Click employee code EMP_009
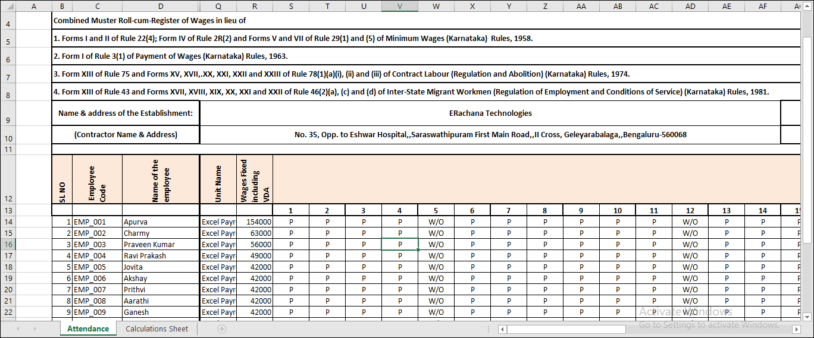The height and width of the screenshot is (338, 814). click(x=97, y=312)
